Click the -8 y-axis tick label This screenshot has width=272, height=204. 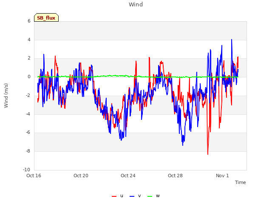pyautogui.click(x=28, y=151)
